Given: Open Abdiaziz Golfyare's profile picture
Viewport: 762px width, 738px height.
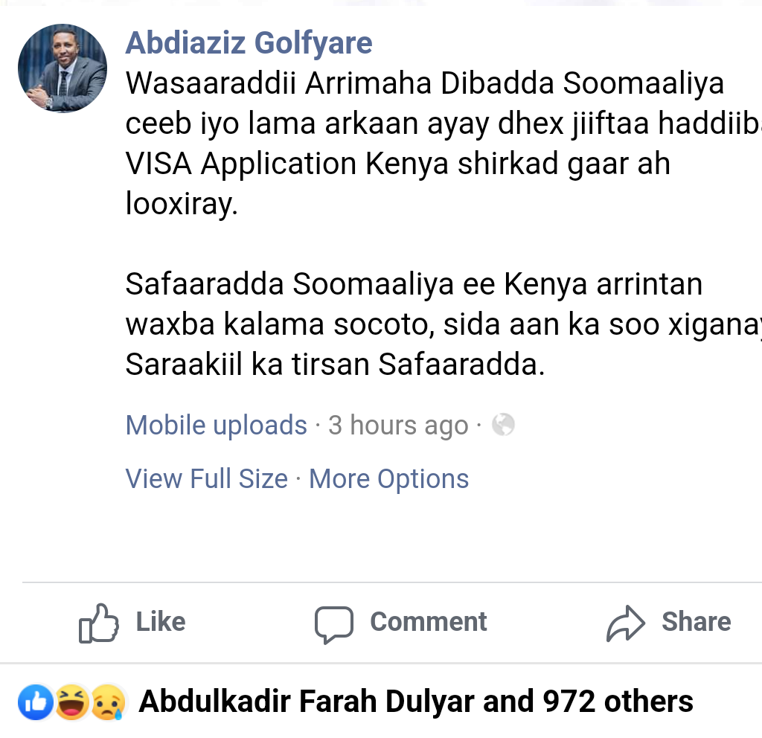Looking at the screenshot, I should (x=63, y=68).
